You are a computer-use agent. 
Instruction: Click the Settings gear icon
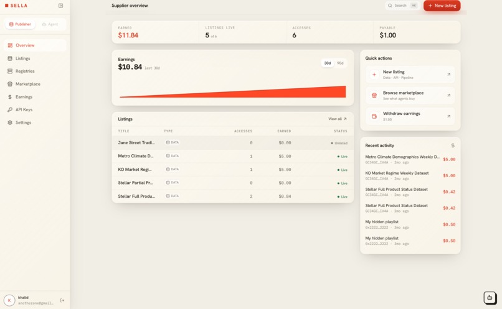[10, 122]
